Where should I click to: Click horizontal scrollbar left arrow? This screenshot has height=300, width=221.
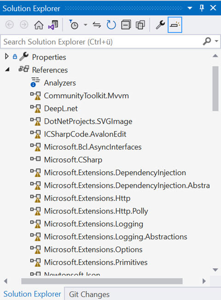[x=6, y=281]
